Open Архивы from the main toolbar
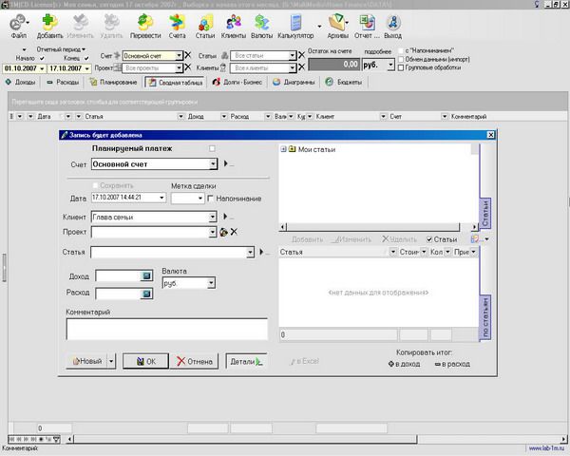This screenshot has height=456, width=570. click(336, 24)
